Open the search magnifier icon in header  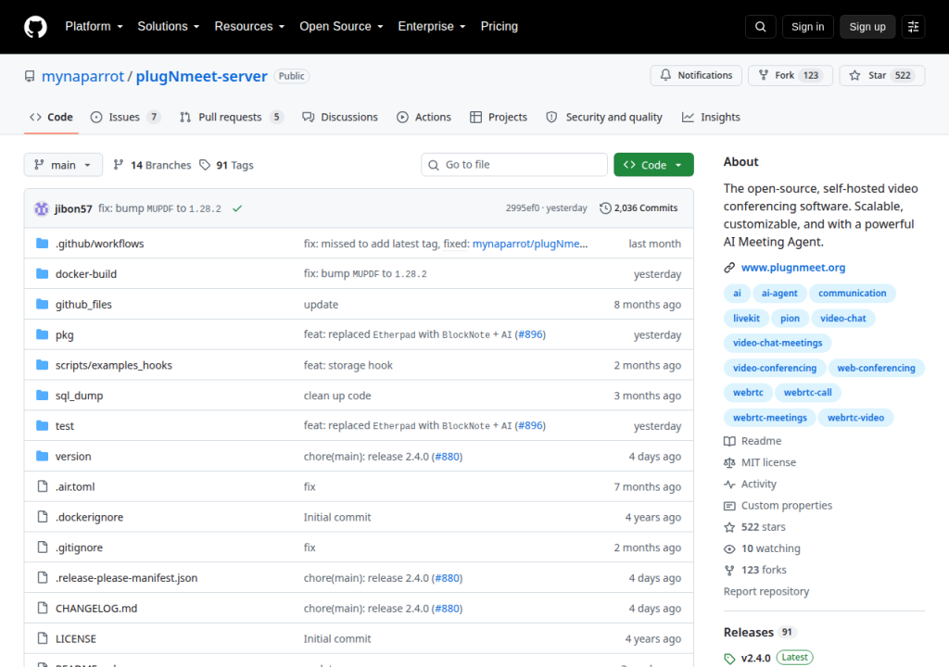point(760,27)
